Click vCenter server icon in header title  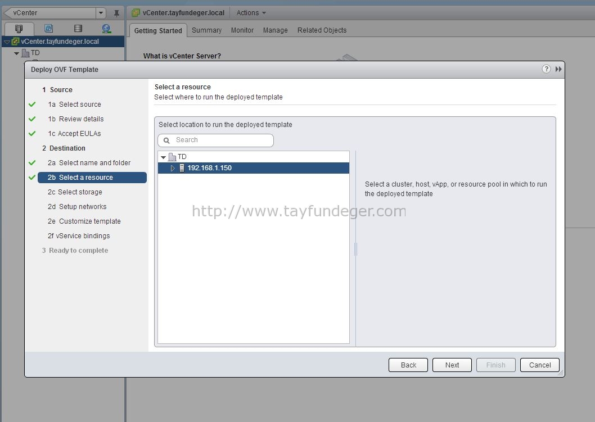coord(136,13)
